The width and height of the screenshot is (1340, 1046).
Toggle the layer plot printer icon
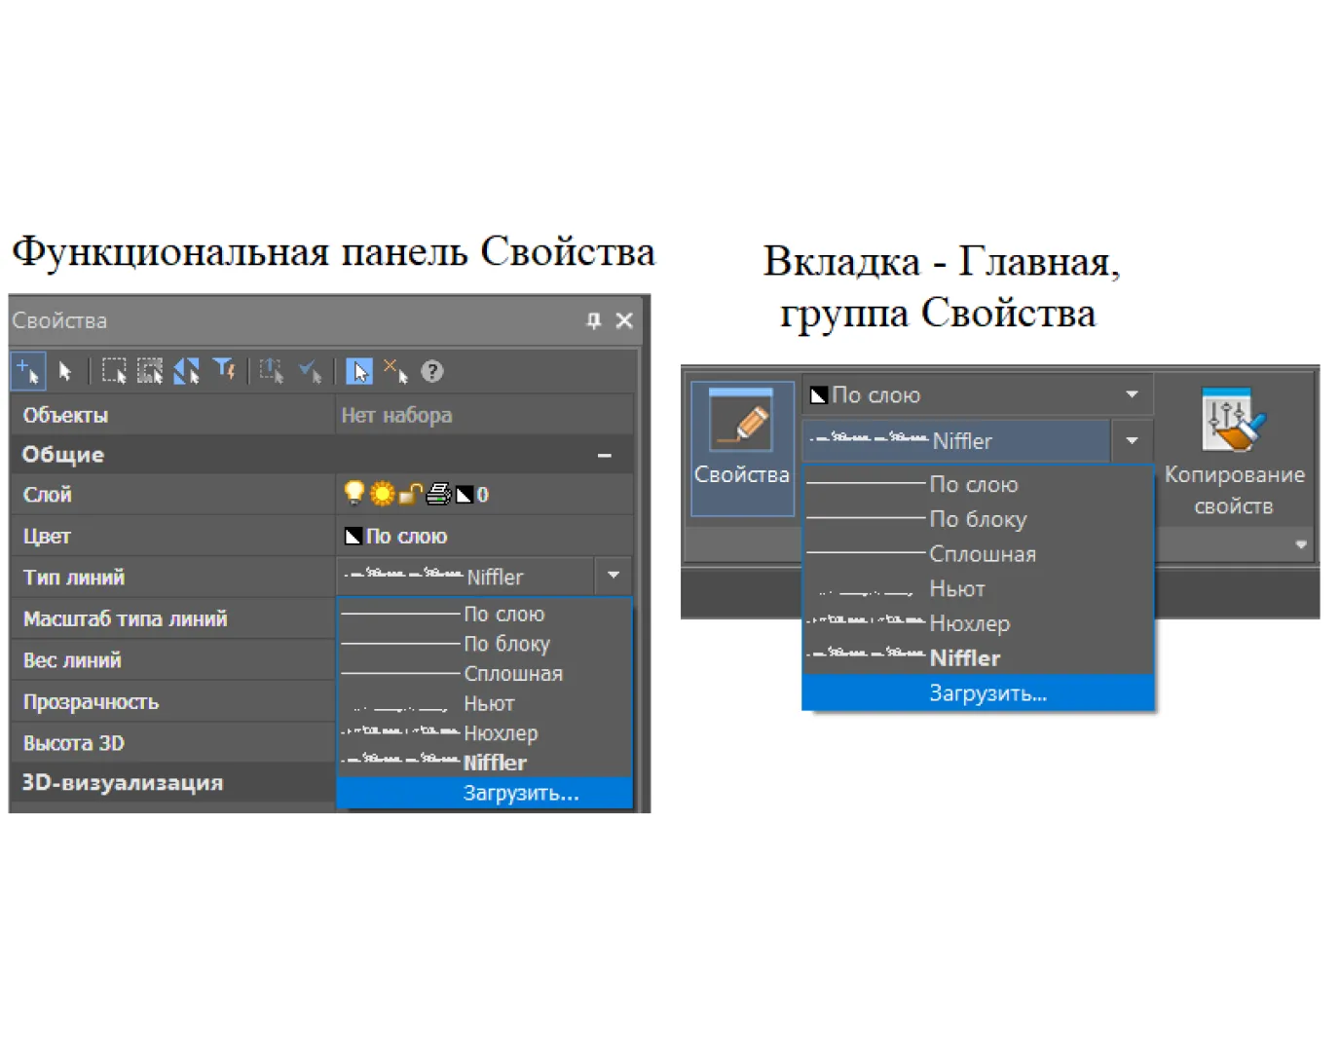439,495
